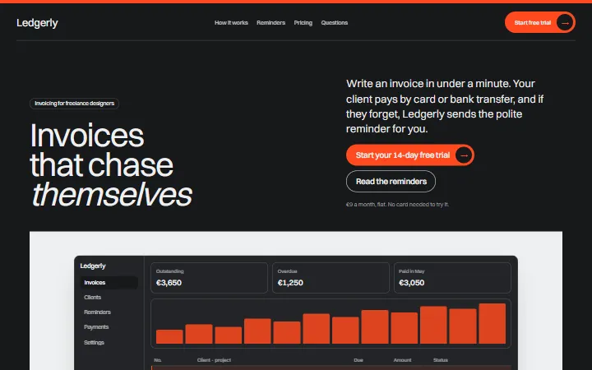
Task: Click the Status column header
Action: coord(440,360)
